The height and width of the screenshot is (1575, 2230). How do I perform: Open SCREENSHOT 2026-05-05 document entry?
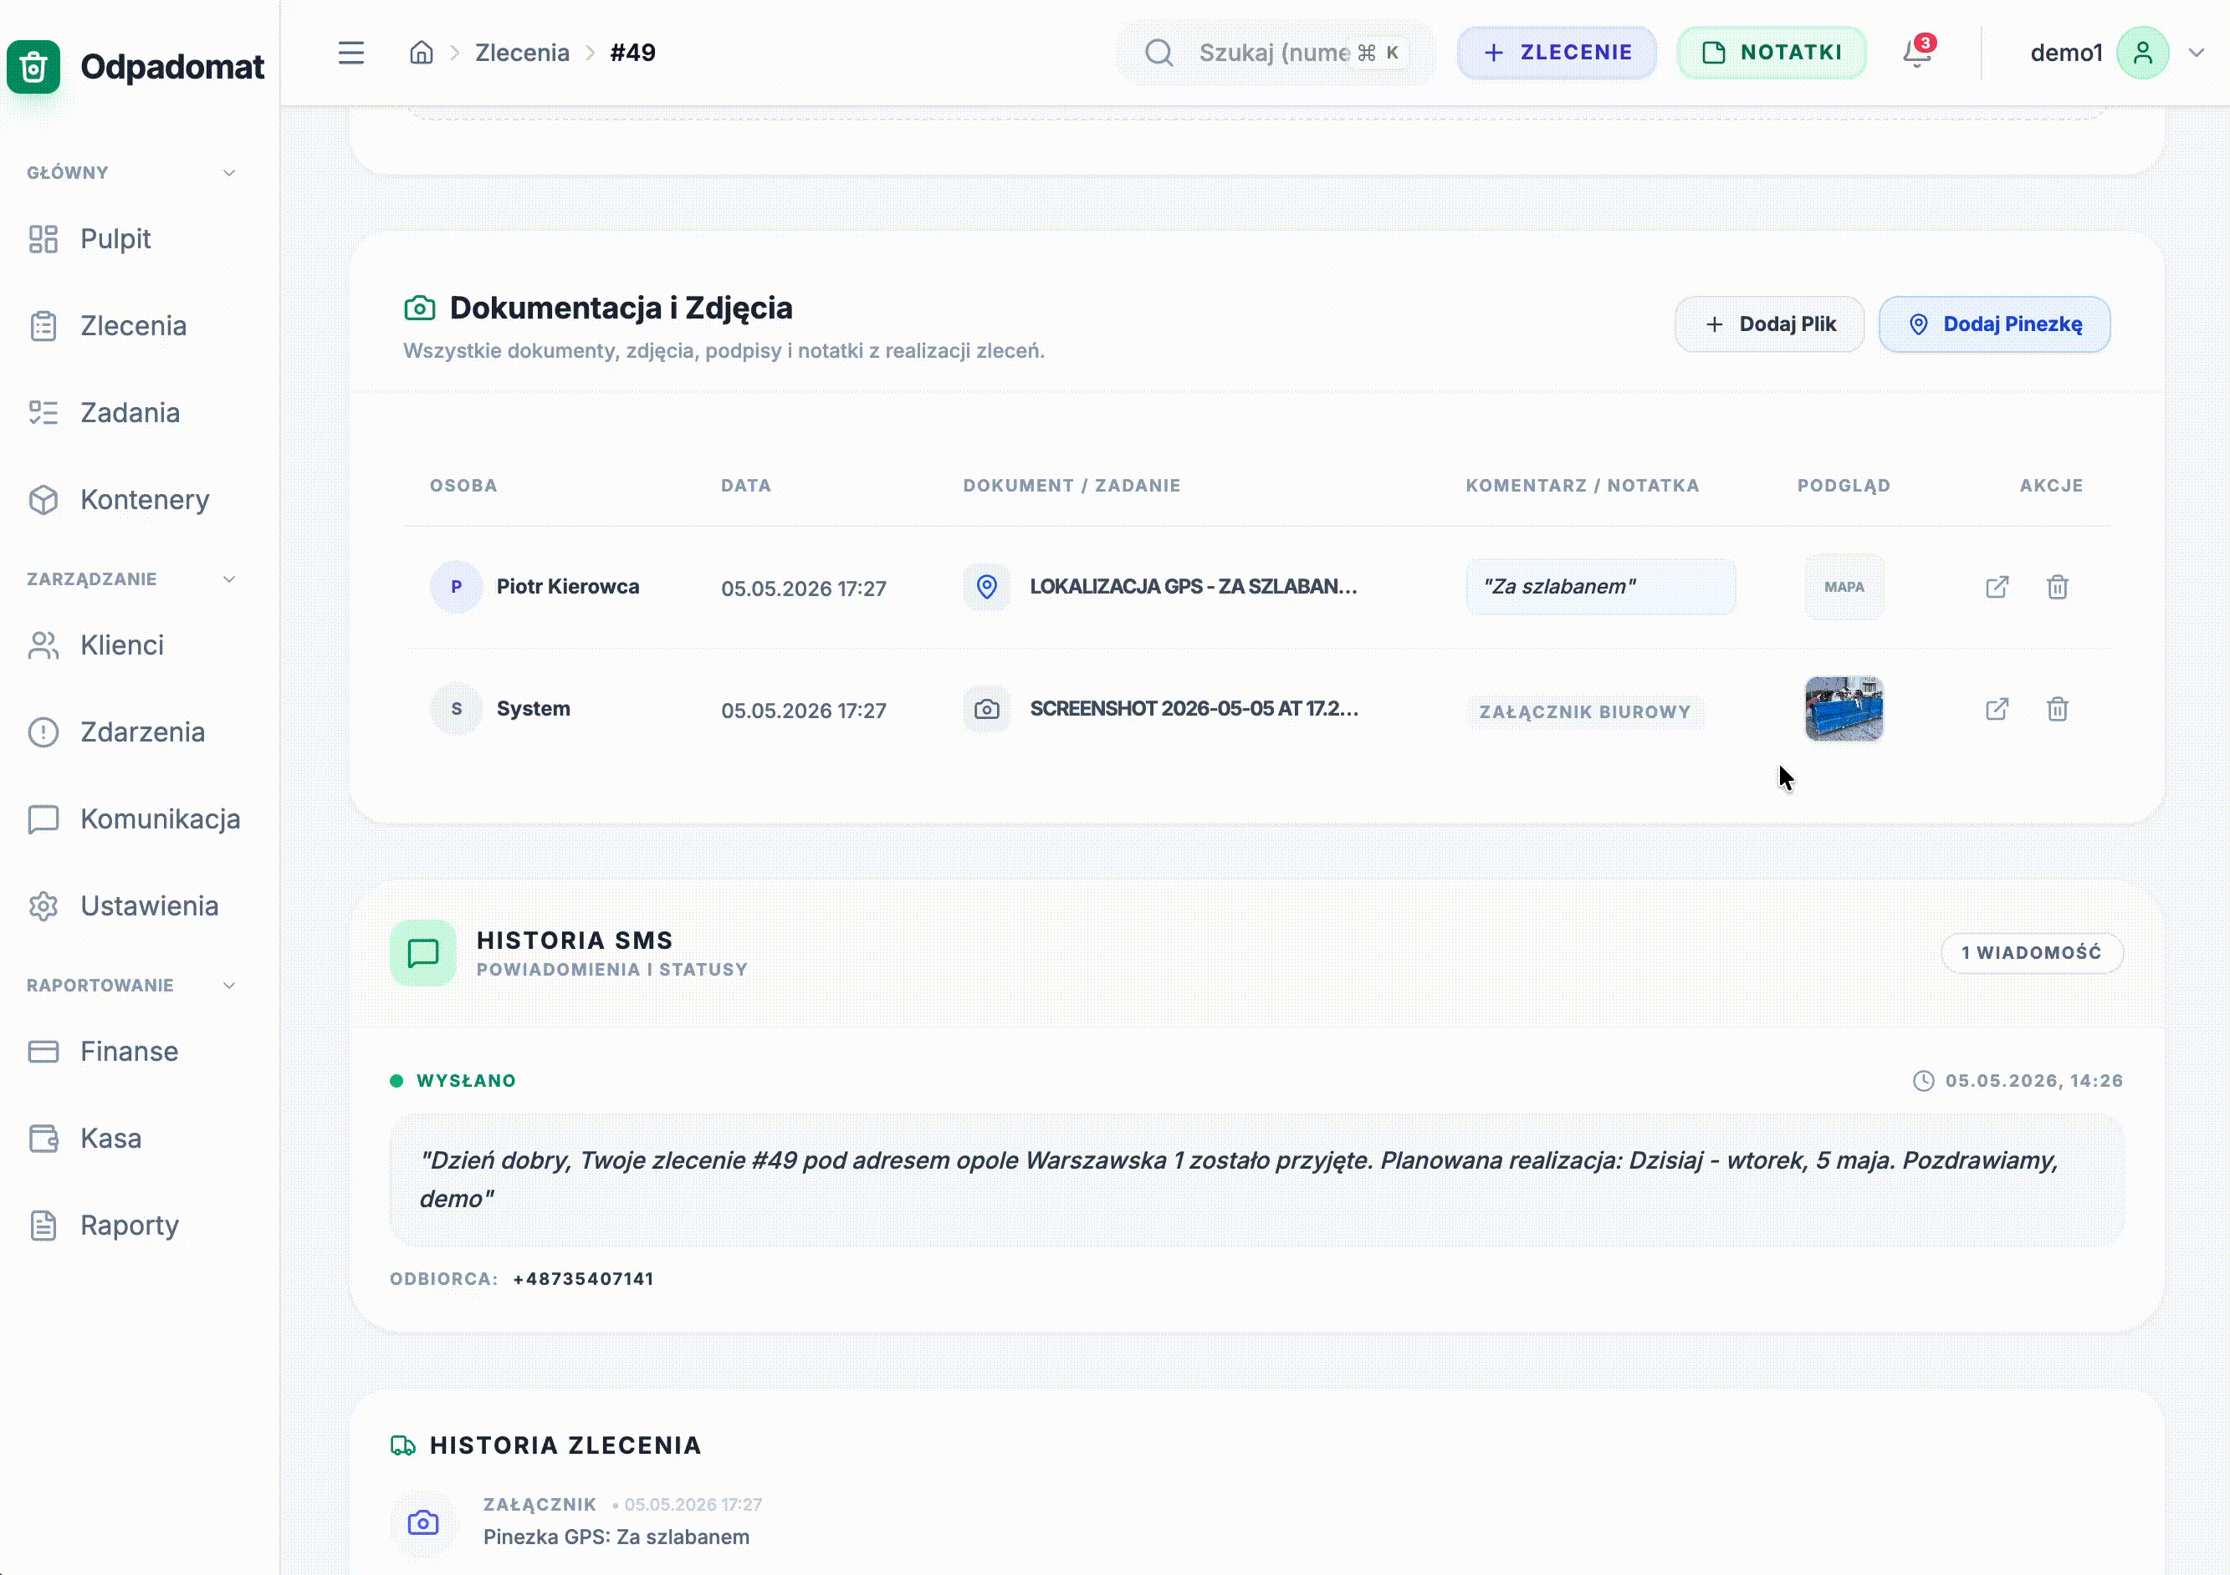click(x=1194, y=710)
